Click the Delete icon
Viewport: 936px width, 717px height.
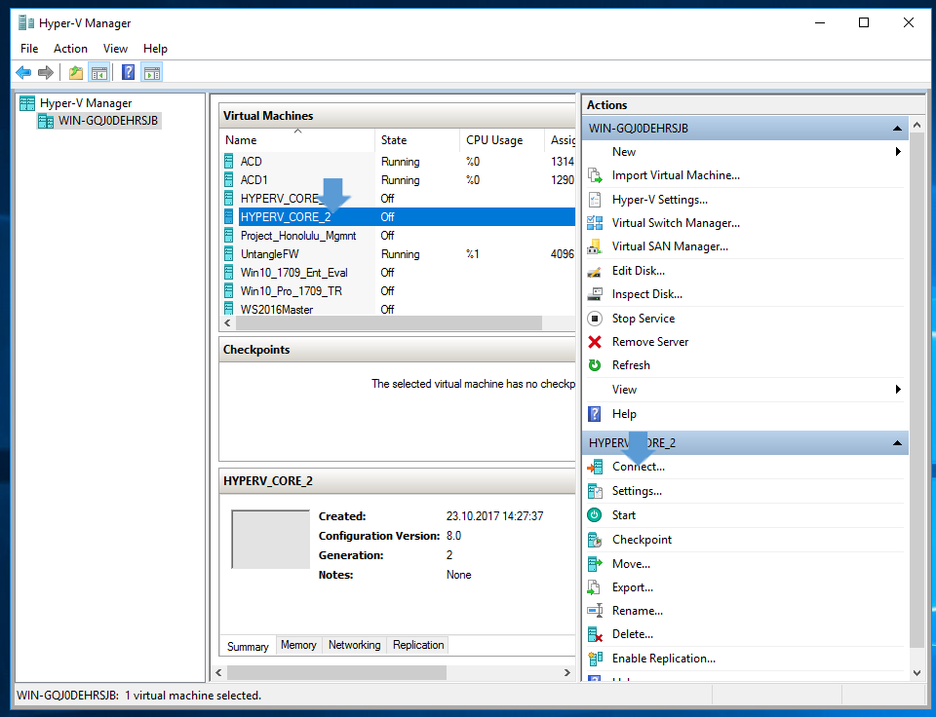(x=595, y=634)
